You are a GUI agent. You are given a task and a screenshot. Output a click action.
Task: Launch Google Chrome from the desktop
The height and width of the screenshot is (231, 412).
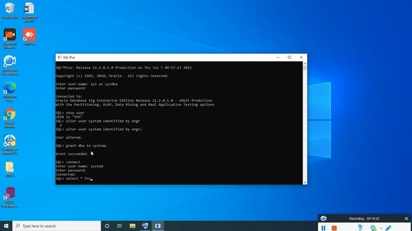10,118
